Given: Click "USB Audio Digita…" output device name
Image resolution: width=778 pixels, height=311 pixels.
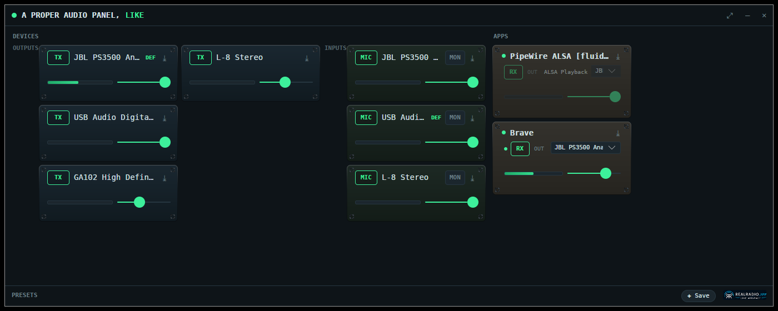Looking at the screenshot, I should click(x=114, y=118).
